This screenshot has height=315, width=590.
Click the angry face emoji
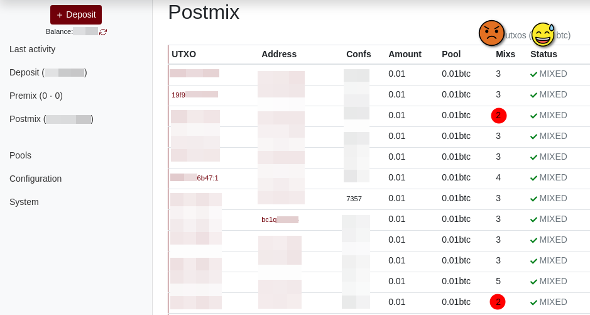pyautogui.click(x=491, y=33)
